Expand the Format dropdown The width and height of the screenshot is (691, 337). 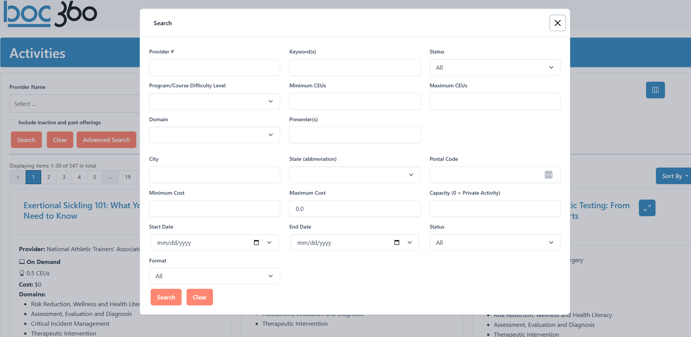point(214,276)
